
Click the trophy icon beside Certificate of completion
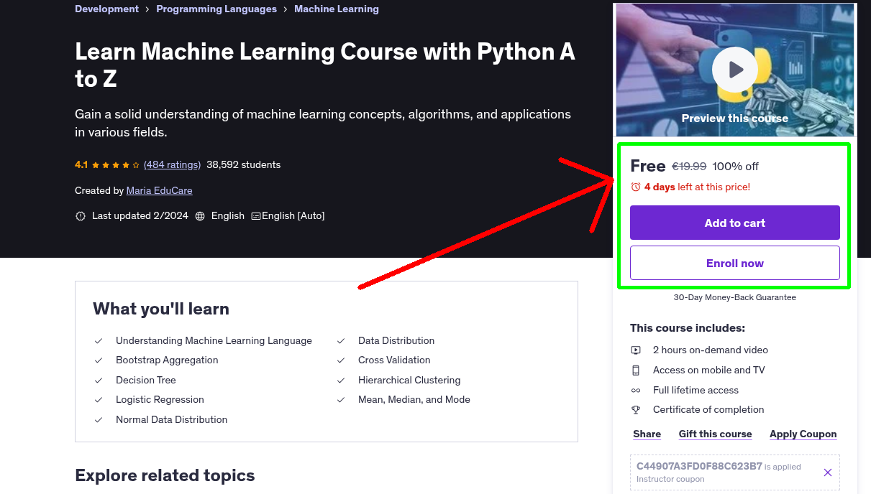[x=636, y=410]
